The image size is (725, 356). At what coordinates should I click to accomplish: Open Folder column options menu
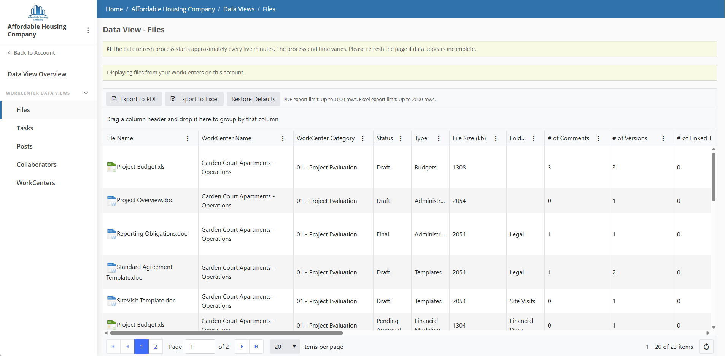tap(534, 138)
